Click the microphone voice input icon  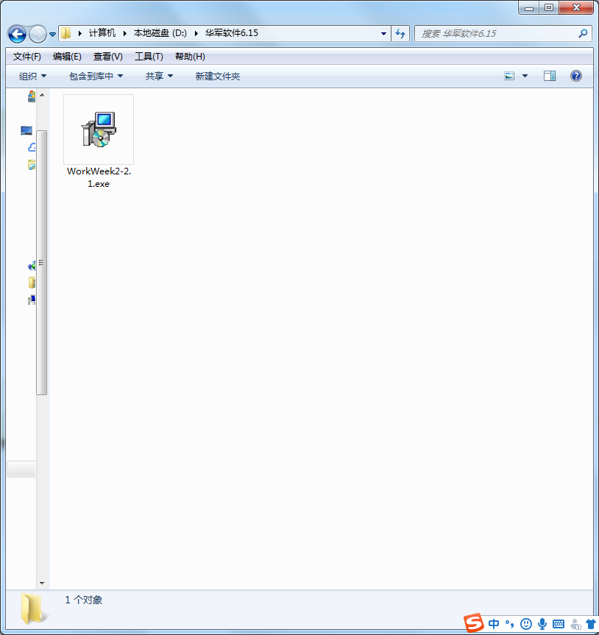pyautogui.click(x=542, y=624)
